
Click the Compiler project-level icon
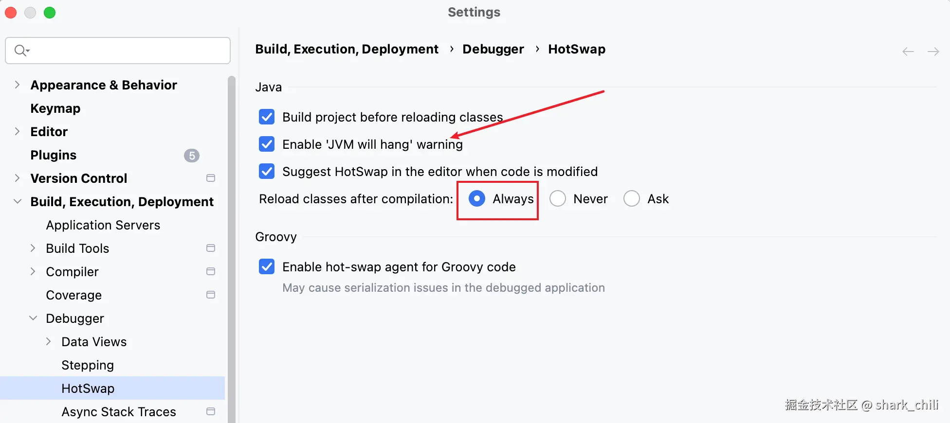click(211, 272)
